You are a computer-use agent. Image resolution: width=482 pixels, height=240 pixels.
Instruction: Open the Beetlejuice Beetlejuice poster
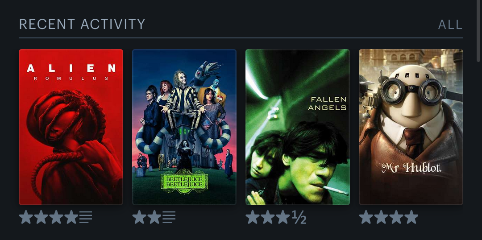(184, 127)
